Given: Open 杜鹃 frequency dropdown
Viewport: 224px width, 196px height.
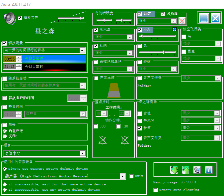Looking at the screenshot, I should point(113,53).
